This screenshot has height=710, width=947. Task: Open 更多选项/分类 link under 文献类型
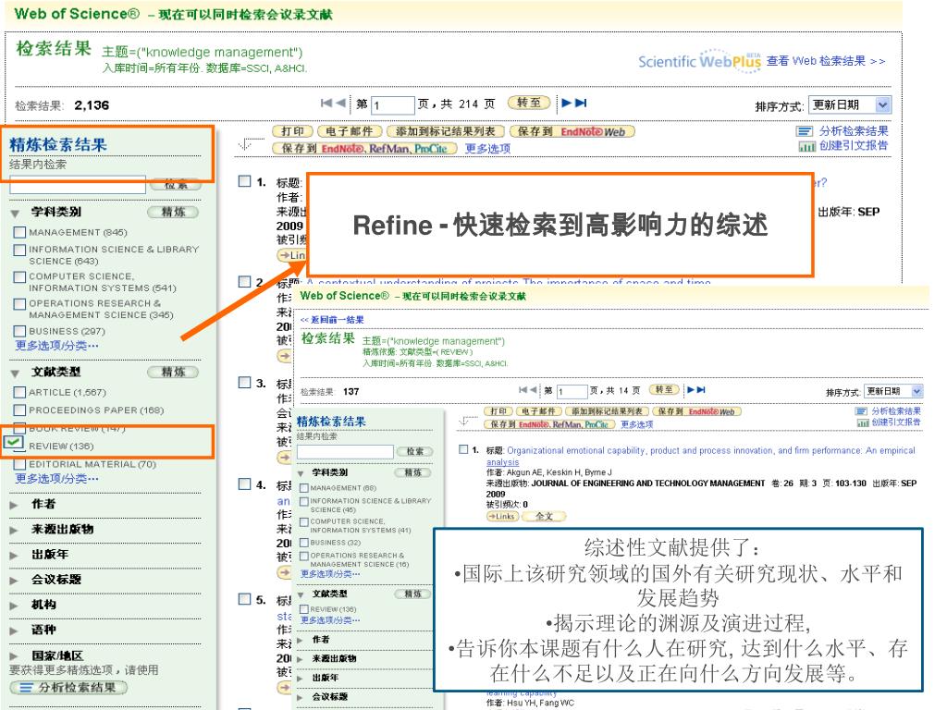click(x=56, y=478)
